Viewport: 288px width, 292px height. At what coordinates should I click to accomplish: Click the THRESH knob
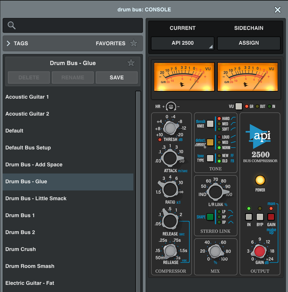170,128
